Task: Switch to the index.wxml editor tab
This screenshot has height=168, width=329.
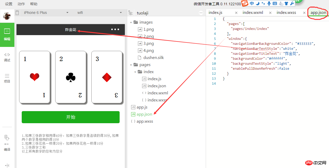Action: [253, 13]
